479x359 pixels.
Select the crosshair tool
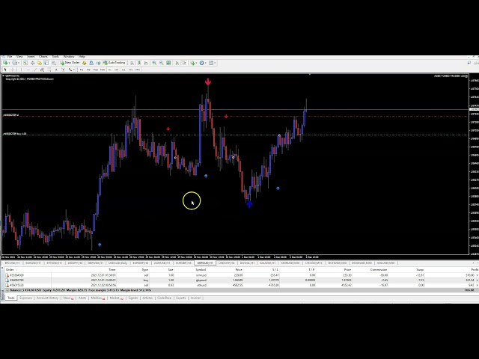click(x=10, y=70)
